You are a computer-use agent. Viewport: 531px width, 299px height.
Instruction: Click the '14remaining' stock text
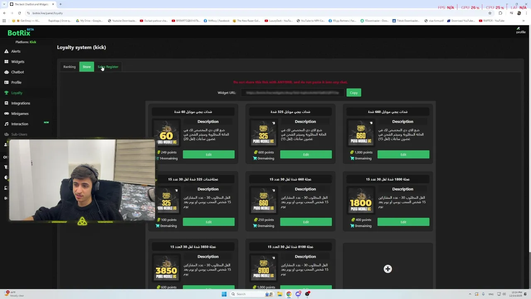coord(168,158)
